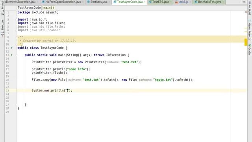Image resolution: width=252 pixels, height=142 pixels.
Task: Click line number 20 in gutter
Action: point(7,80)
